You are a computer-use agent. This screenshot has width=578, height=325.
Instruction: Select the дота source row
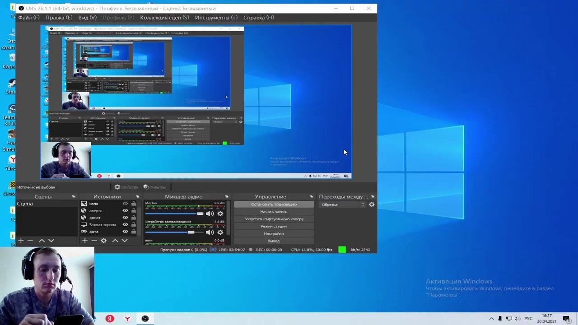[108, 232]
